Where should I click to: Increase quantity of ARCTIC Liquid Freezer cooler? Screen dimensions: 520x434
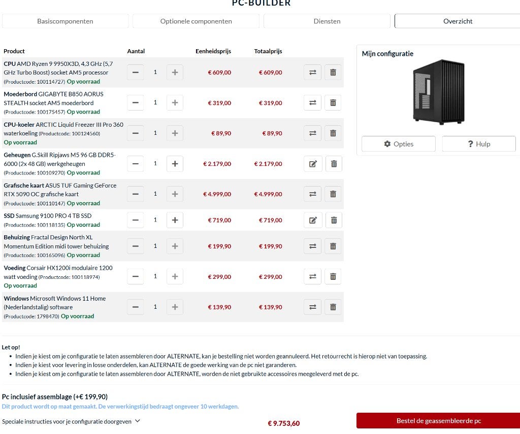pyautogui.click(x=175, y=133)
